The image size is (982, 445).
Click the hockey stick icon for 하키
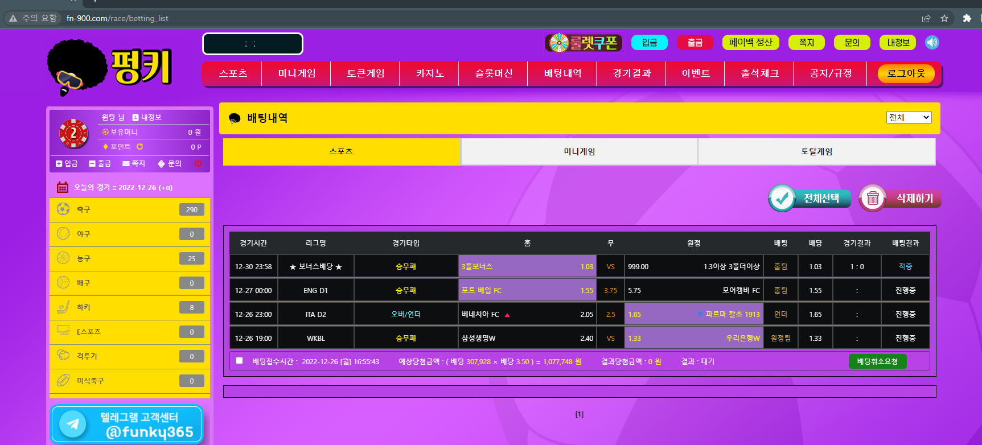[x=63, y=307]
